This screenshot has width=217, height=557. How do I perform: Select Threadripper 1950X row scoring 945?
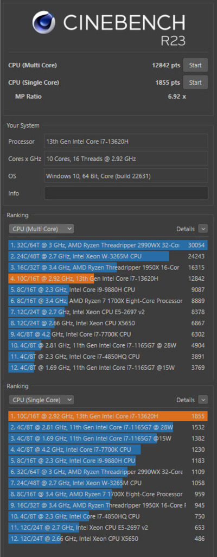point(108,505)
